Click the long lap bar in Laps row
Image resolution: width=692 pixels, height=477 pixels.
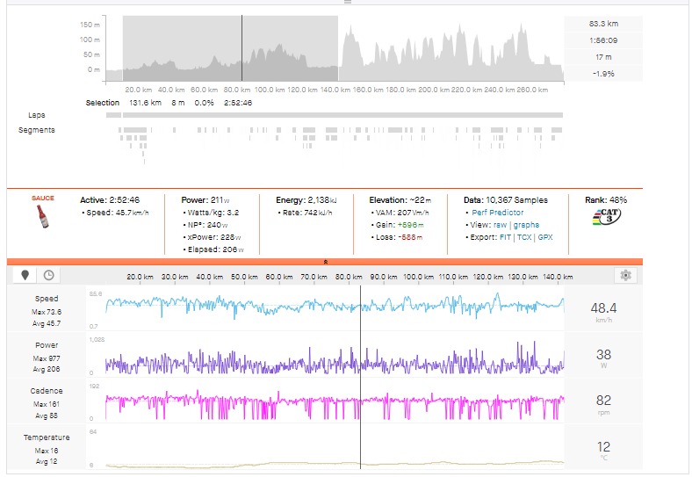[342, 115]
